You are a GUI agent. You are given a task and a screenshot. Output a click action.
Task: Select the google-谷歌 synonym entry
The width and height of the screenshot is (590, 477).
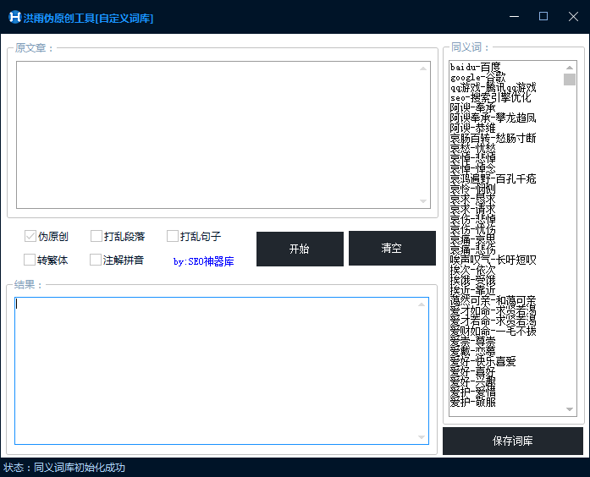(x=478, y=78)
